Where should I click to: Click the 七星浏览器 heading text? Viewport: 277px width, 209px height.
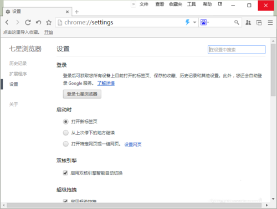coord(25,49)
